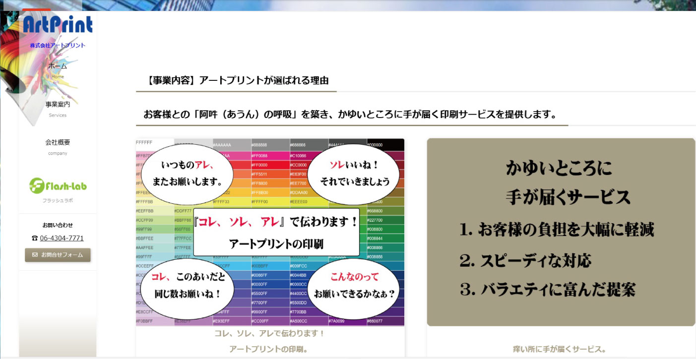Click the 06-4304-7771 phone number link

tap(62, 238)
